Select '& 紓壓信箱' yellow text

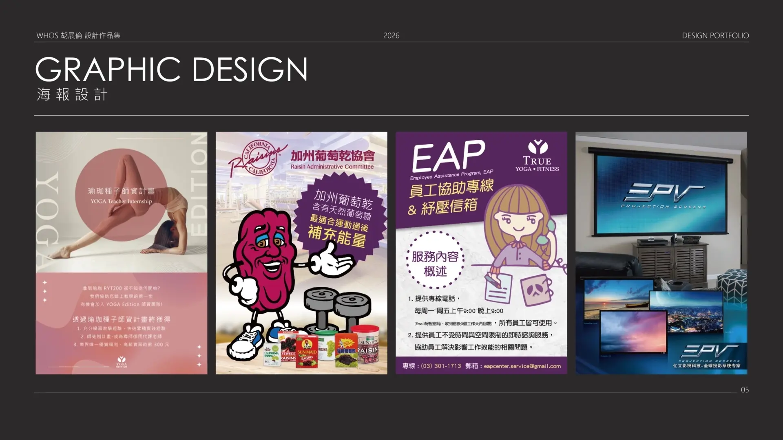442,207
